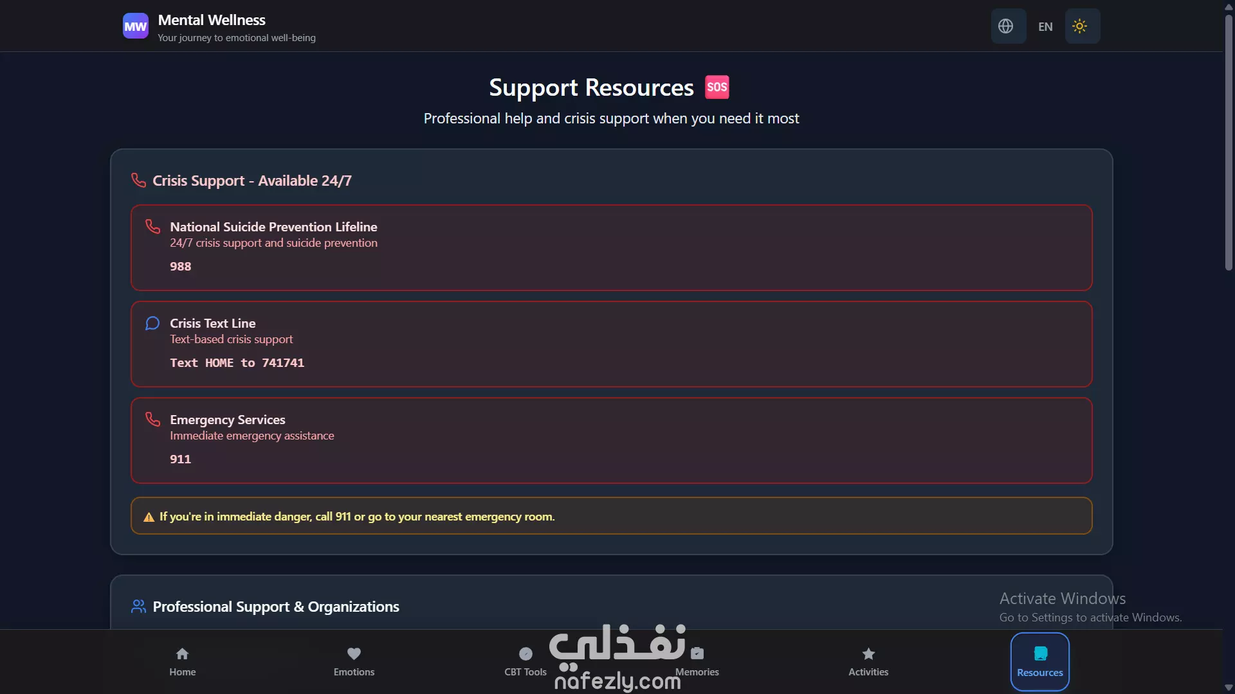Click the SOS badge beside Support Resources

point(717,87)
